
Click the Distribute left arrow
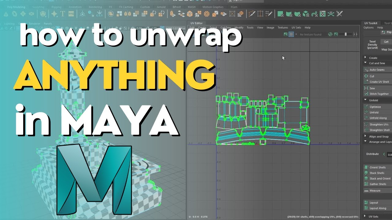coord(384,154)
